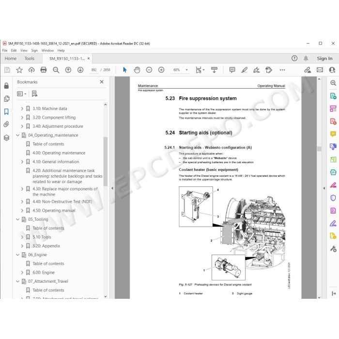Open the Sign document pen tool
Image resolution: width=339 pixels, height=339 pixels.
pos(256,70)
